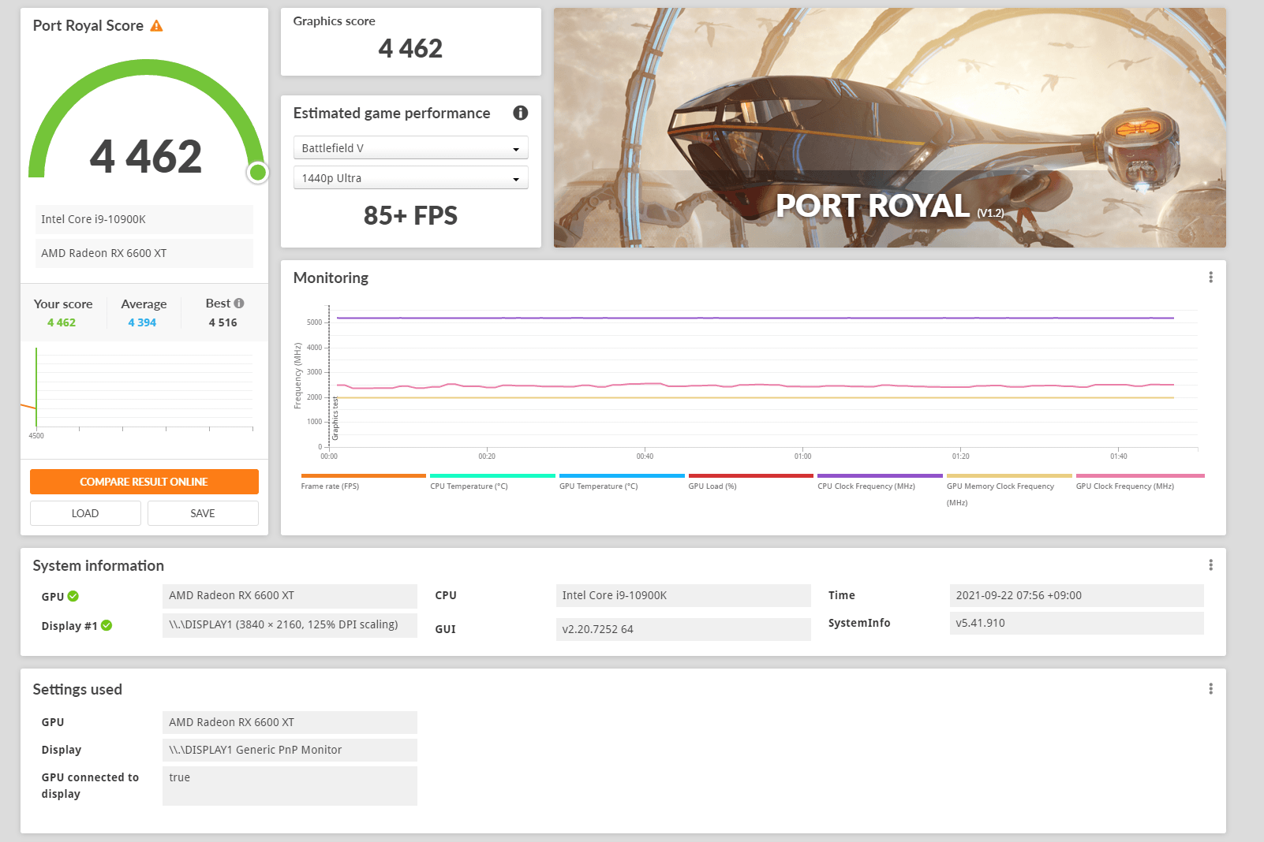Screen dimensions: 1264x842
Task: Click the Graphics score value 4 462
Action: pos(410,49)
